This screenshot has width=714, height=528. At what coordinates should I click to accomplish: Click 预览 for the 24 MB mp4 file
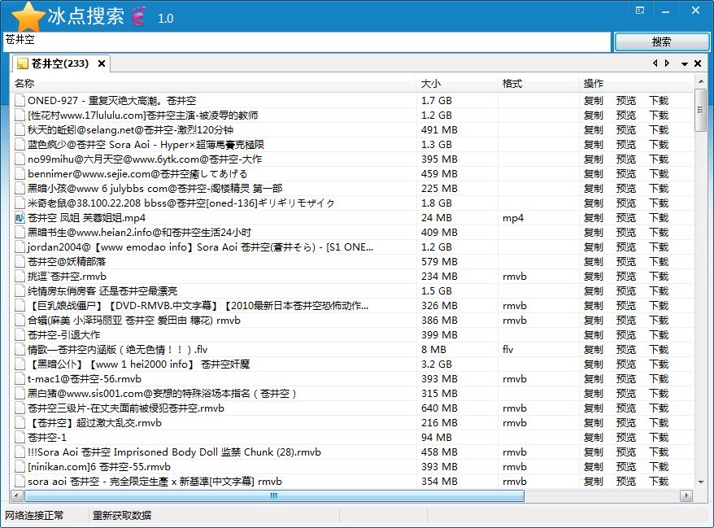pos(626,218)
